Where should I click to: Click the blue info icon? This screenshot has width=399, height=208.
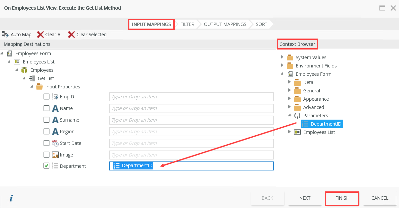tap(11, 198)
